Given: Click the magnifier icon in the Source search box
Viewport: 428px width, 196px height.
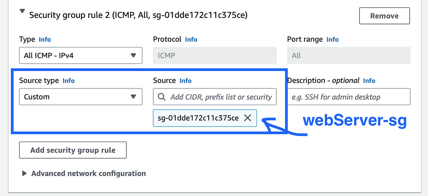Looking at the screenshot, I should pos(161,97).
